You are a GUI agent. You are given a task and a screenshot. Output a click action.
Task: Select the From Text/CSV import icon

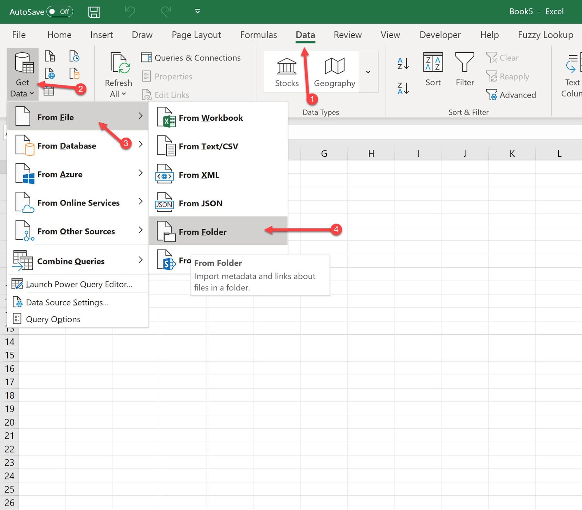[50, 56]
